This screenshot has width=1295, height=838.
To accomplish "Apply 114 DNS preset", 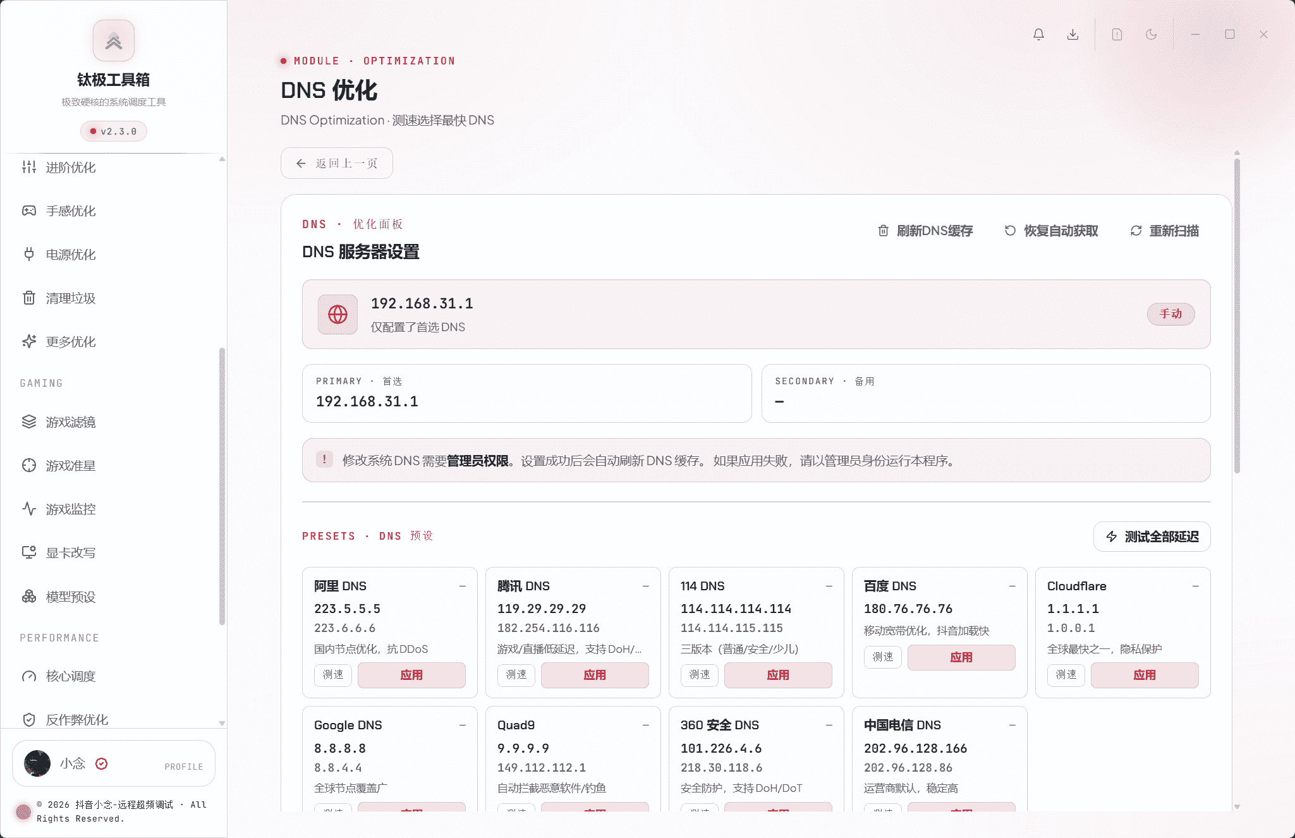I will pos(778,675).
